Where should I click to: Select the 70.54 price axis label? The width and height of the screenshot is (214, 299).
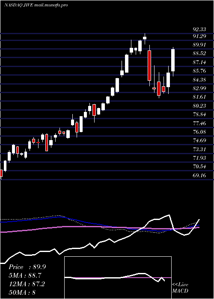[199, 167]
